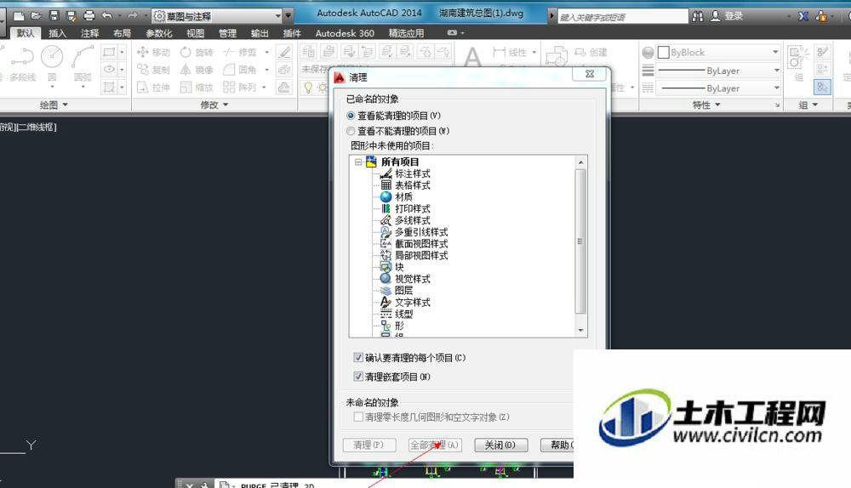Click the ByBlock color swatch square
The width and height of the screenshot is (851, 488).
pyautogui.click(x=663, y=52)
